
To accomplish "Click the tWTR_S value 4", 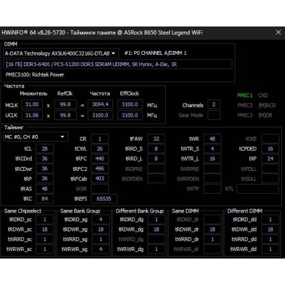I will click(x=212, y=149).
